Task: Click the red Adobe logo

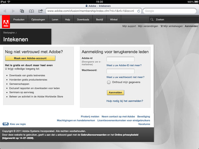Action: (x=6, y=22)
